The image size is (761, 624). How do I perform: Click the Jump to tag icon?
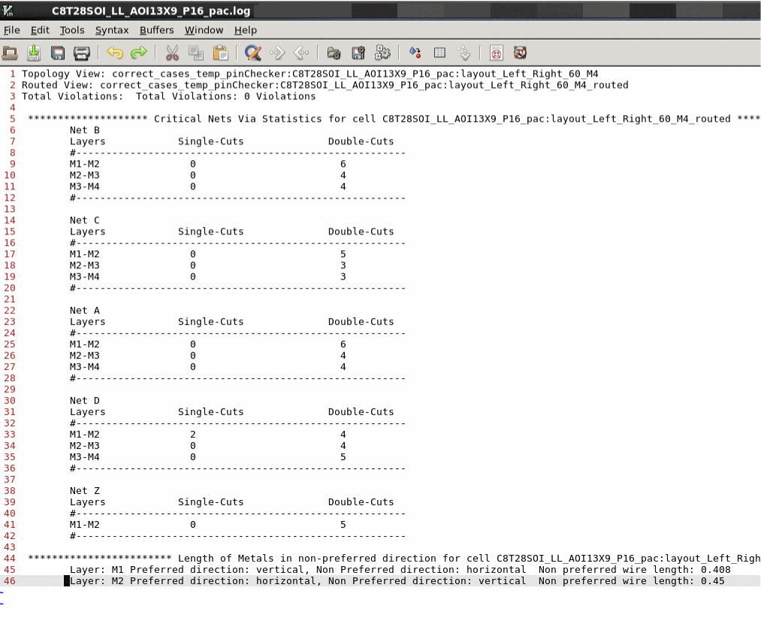tap(464, 53)
